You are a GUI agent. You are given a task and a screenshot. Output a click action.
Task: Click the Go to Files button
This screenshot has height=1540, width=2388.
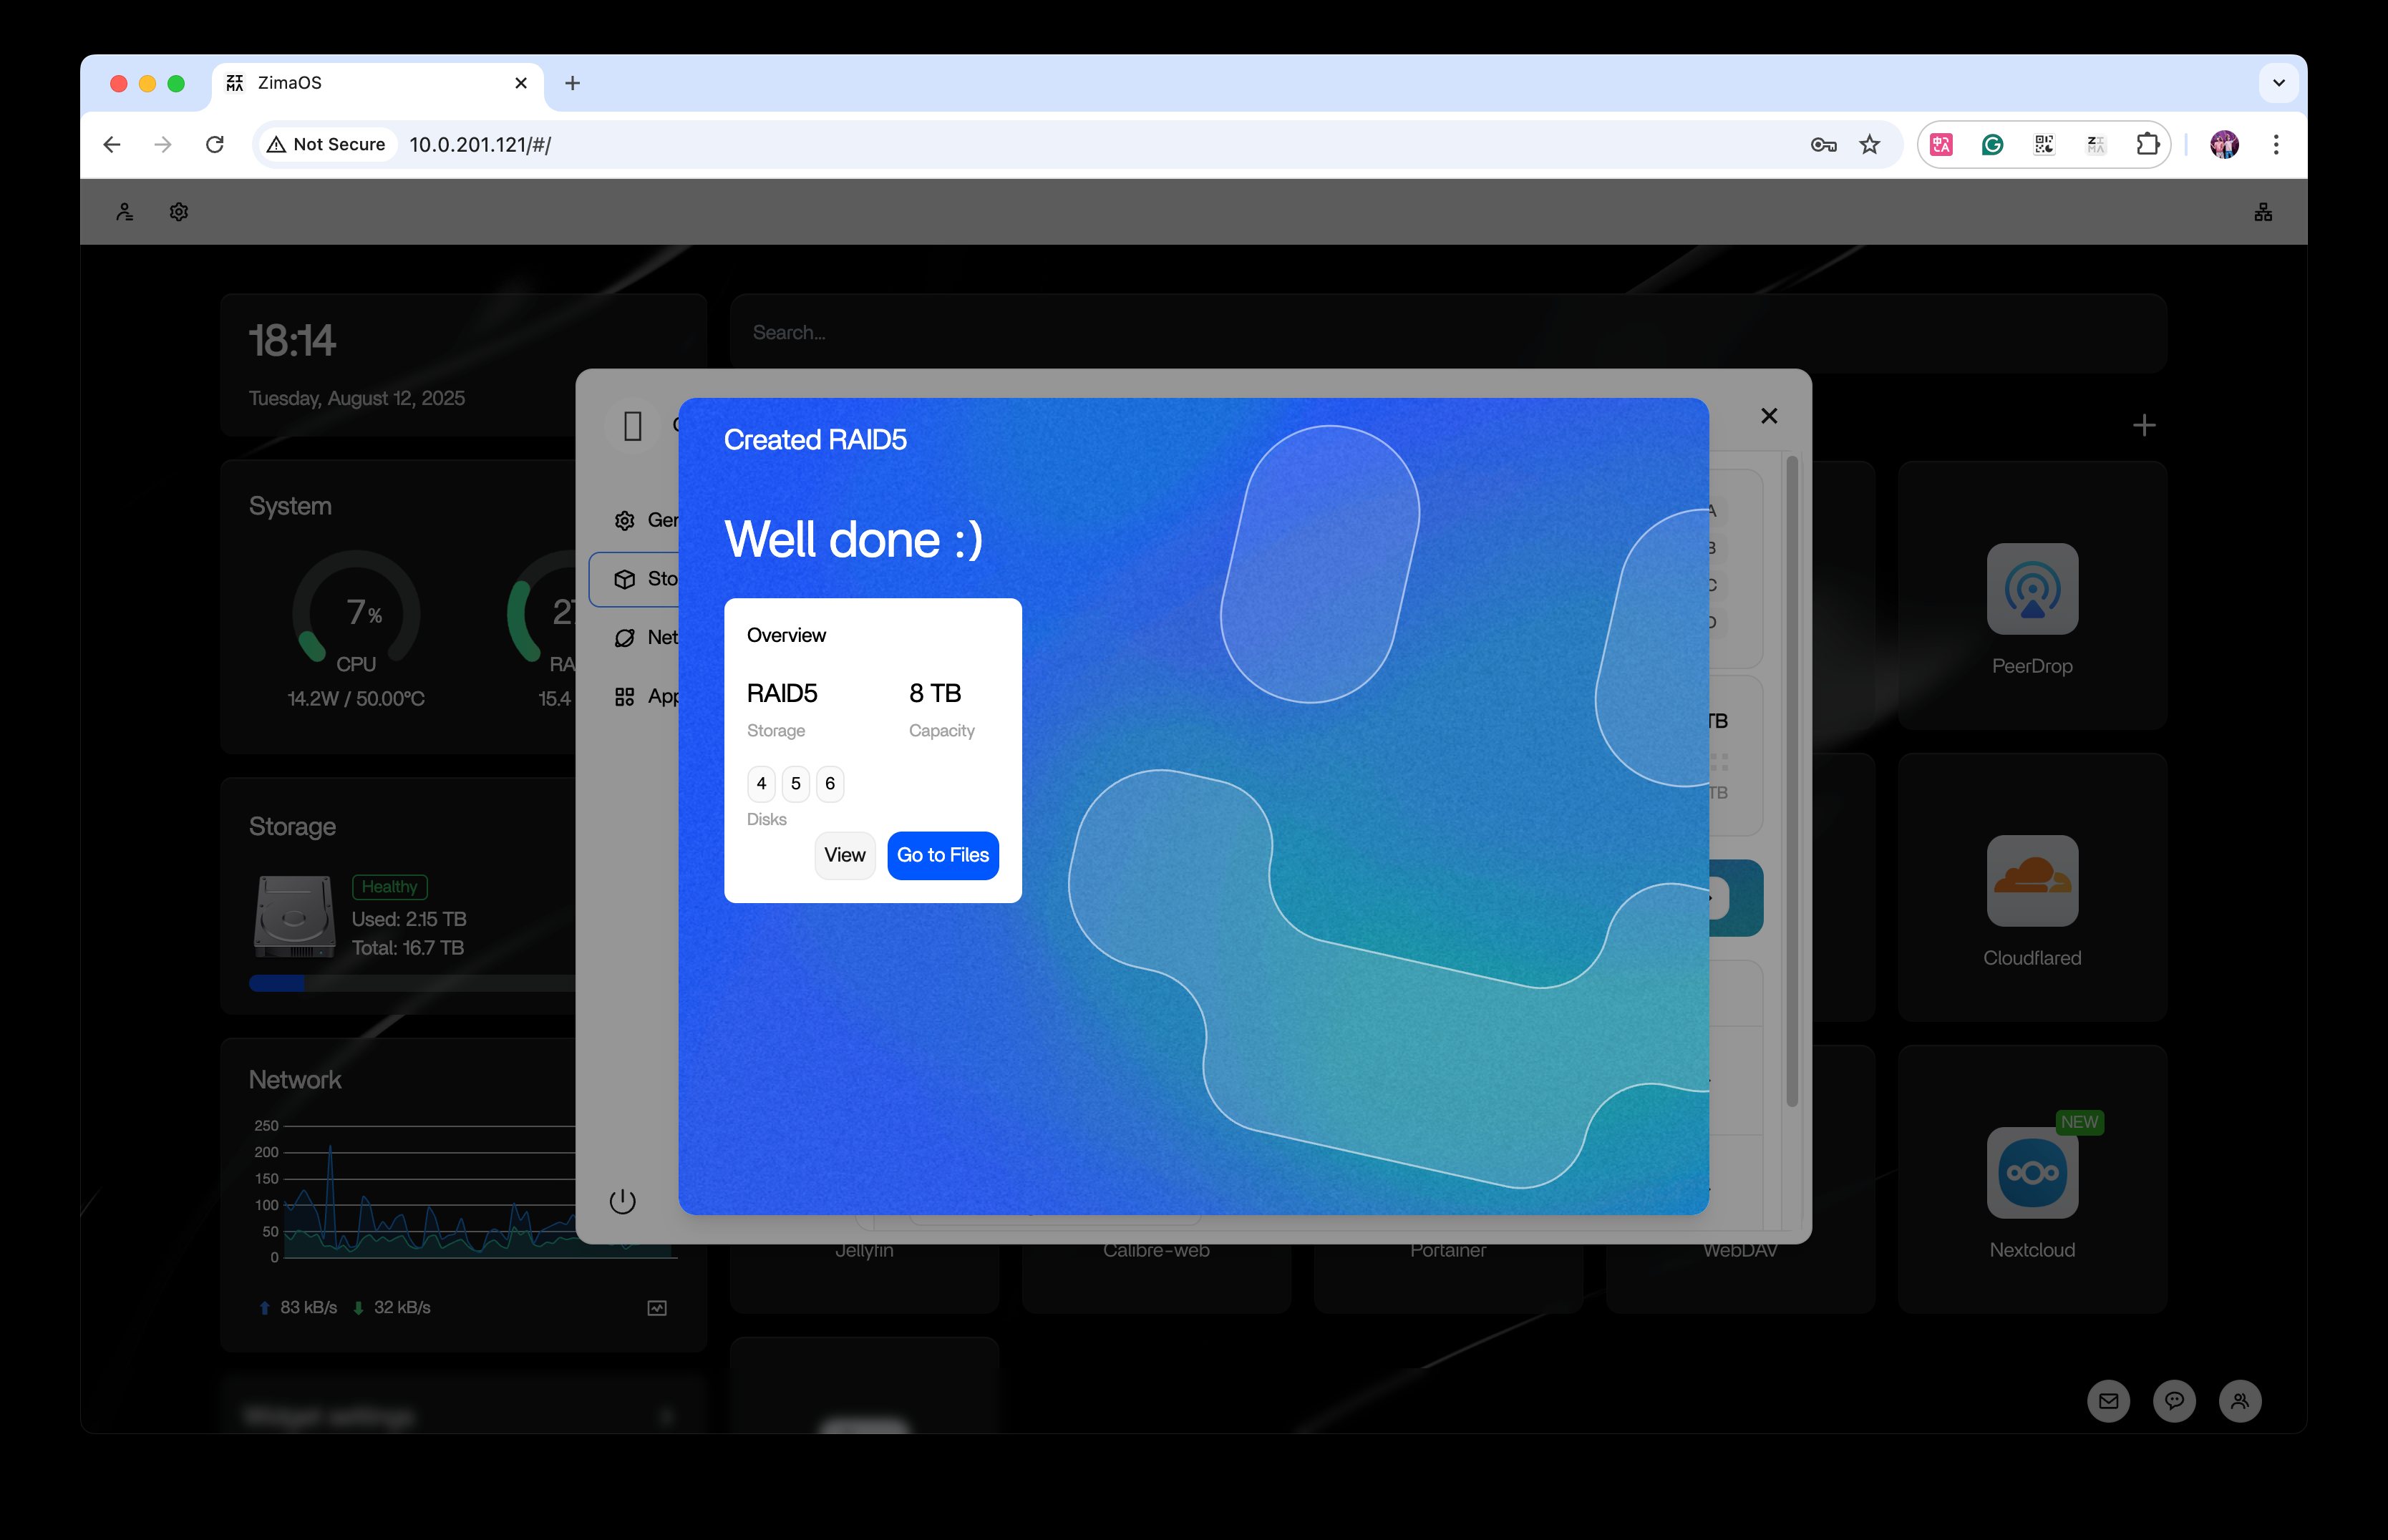(x=942, y=855)
